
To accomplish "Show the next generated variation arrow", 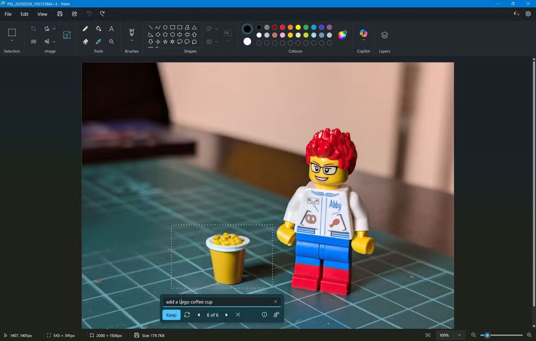I will 226,315.
